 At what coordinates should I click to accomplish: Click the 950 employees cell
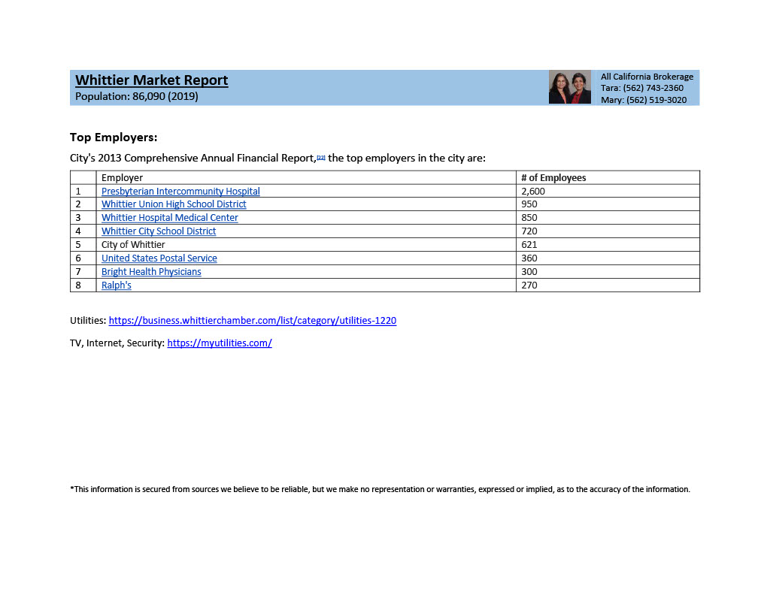pos(608,204)
